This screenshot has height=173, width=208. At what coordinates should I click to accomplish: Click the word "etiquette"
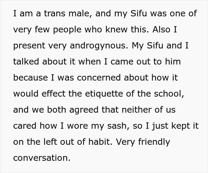pos(104,94)
